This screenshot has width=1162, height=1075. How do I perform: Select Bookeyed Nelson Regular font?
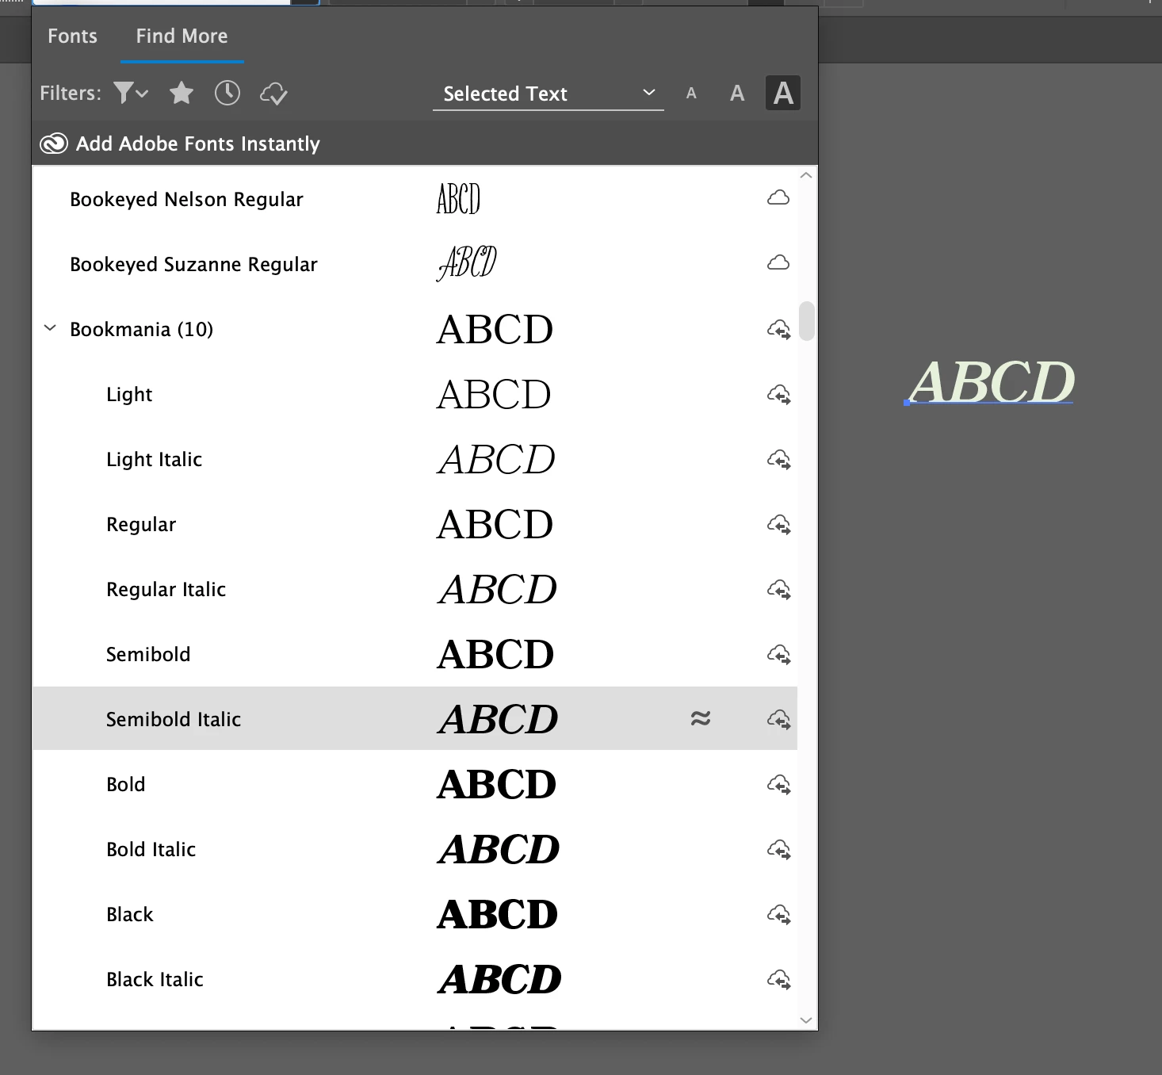click(x=415, y=199)
